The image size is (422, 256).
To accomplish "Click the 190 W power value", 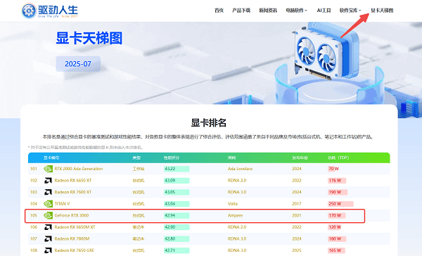I will click(335, 192).
